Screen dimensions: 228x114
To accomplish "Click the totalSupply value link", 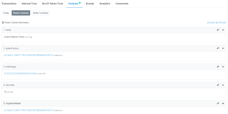I will click(20, 74).
